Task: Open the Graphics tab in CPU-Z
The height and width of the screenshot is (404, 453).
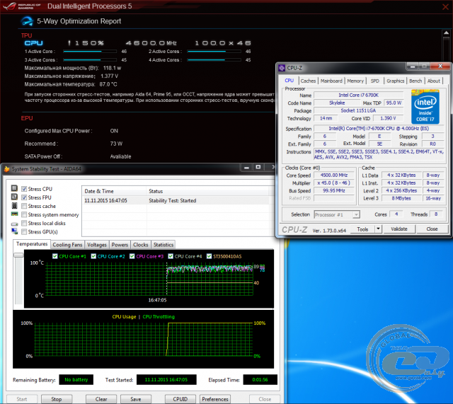Action: coord(395,81)
